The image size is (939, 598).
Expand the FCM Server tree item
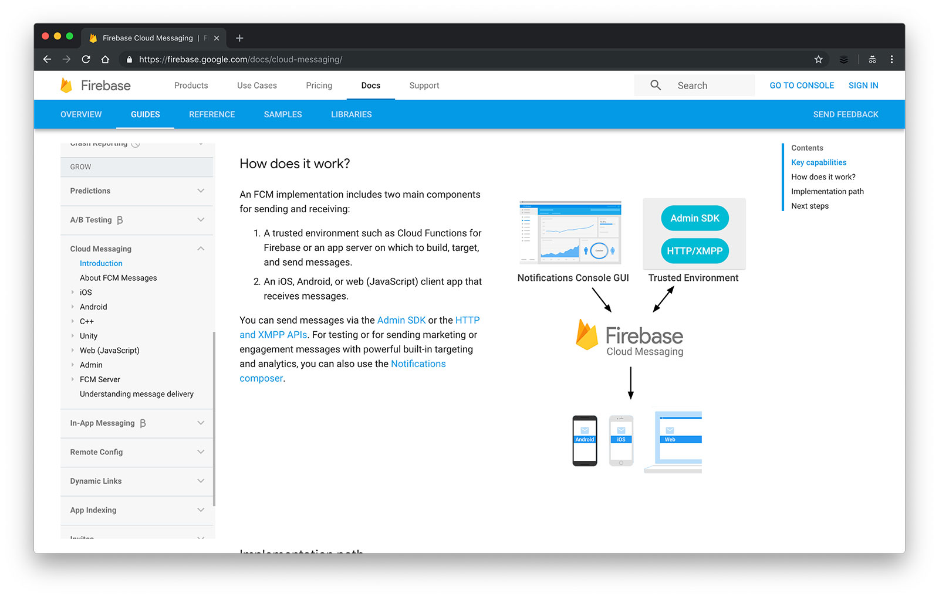(x=73, y=379)
